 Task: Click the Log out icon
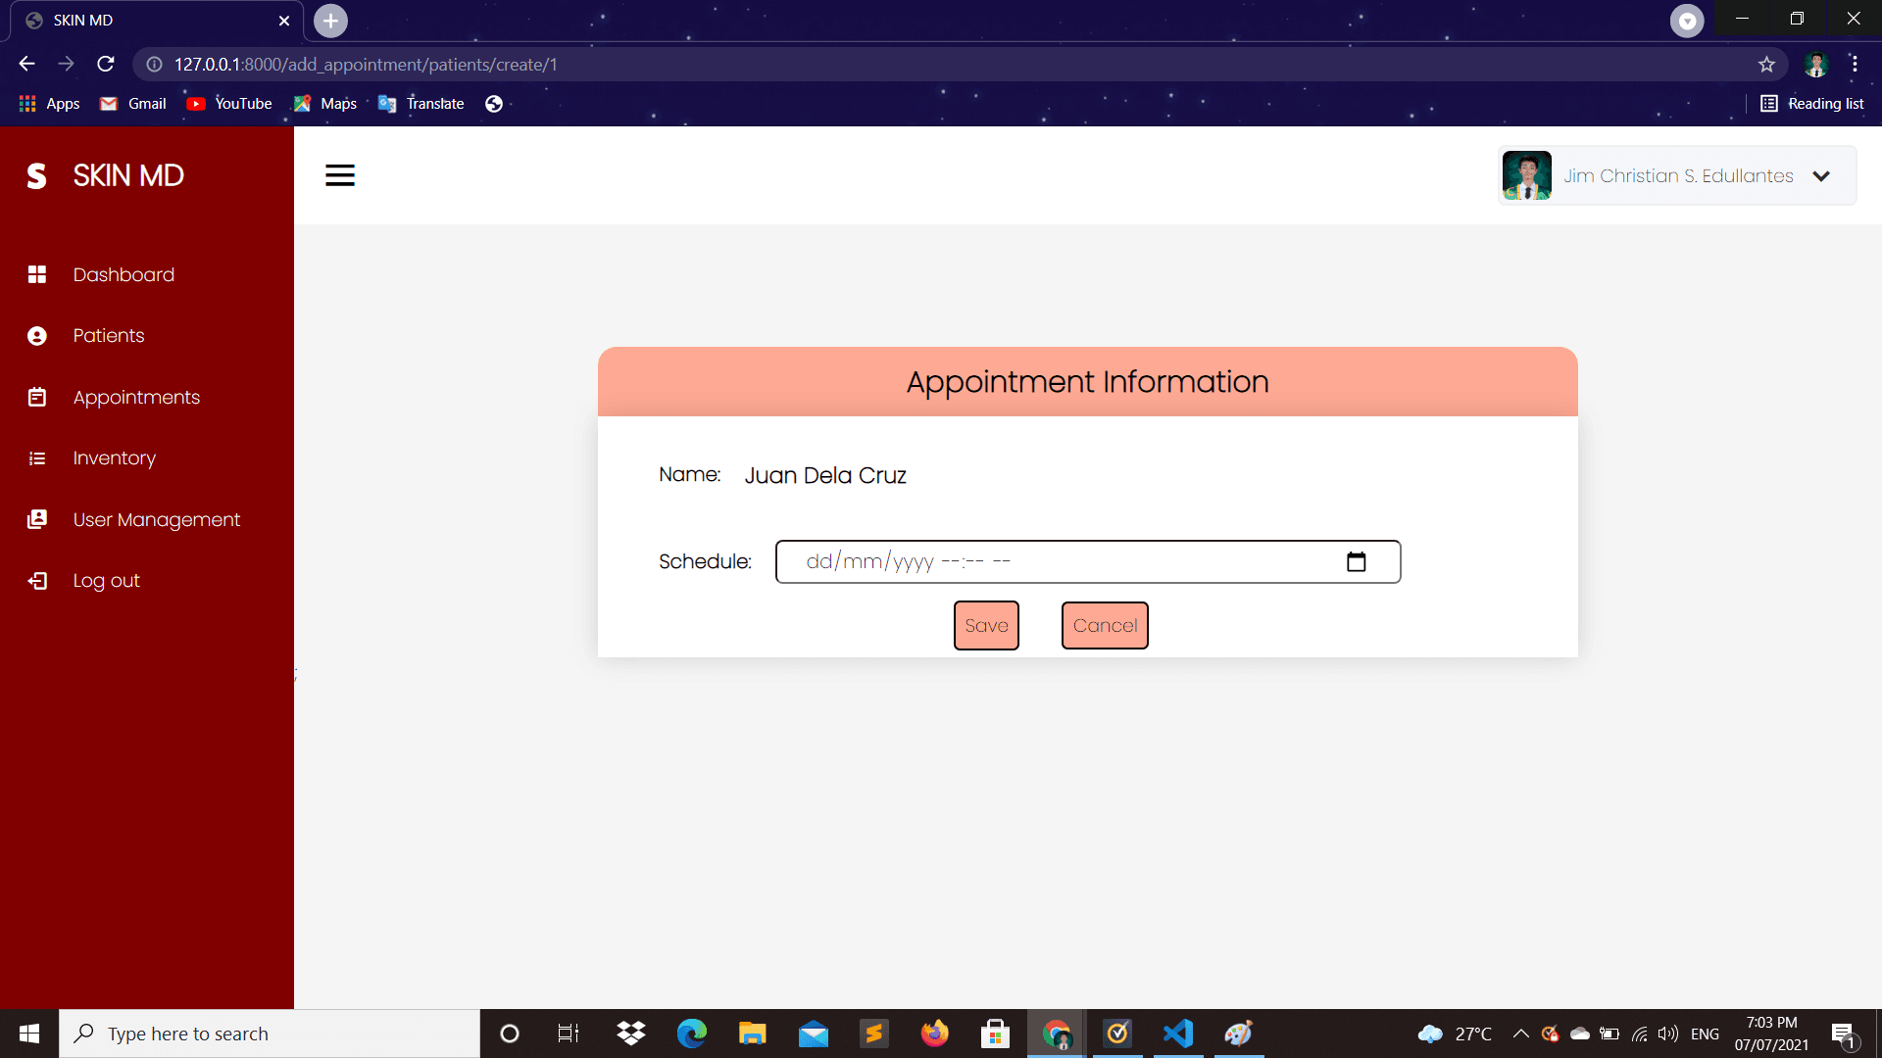[36, 580]
